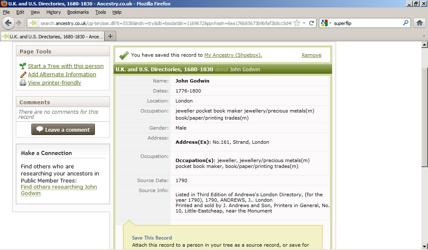The width and height of the screenshot is (428, 250).
Task: Click the Comments panel heading
Action: pos(35,102)
